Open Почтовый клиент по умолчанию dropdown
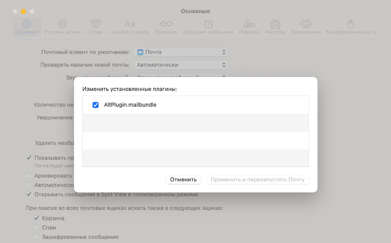Image resolution: width=391 pixels, height=243 pixels. click(x=181, y=52)
